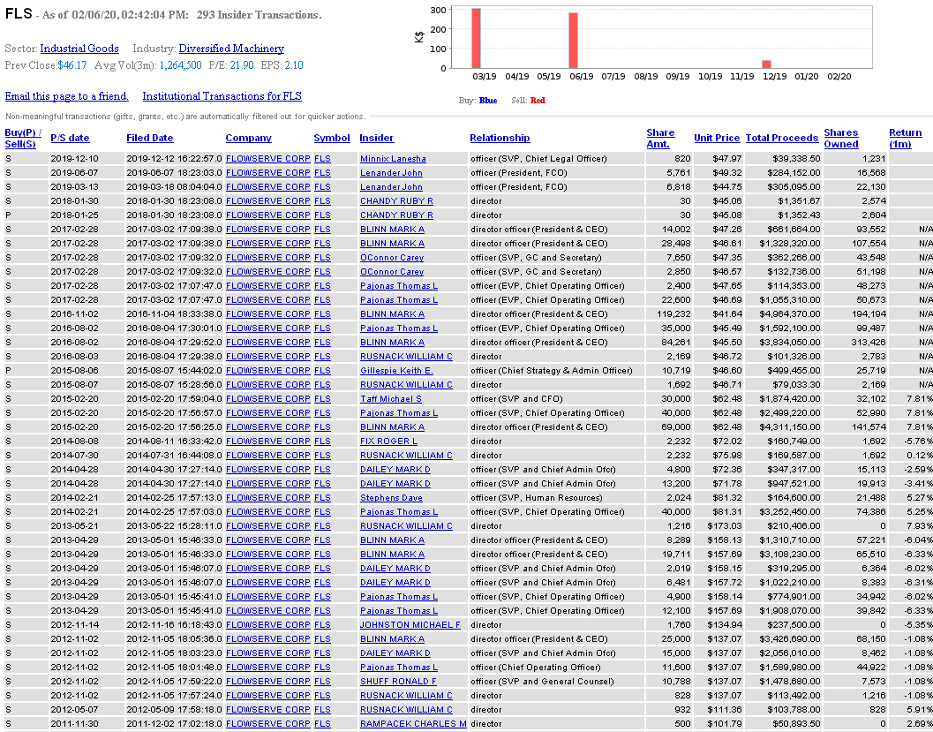
Task: Open Lenander John link in 2019-06-07 row
Action: point(392,172)
